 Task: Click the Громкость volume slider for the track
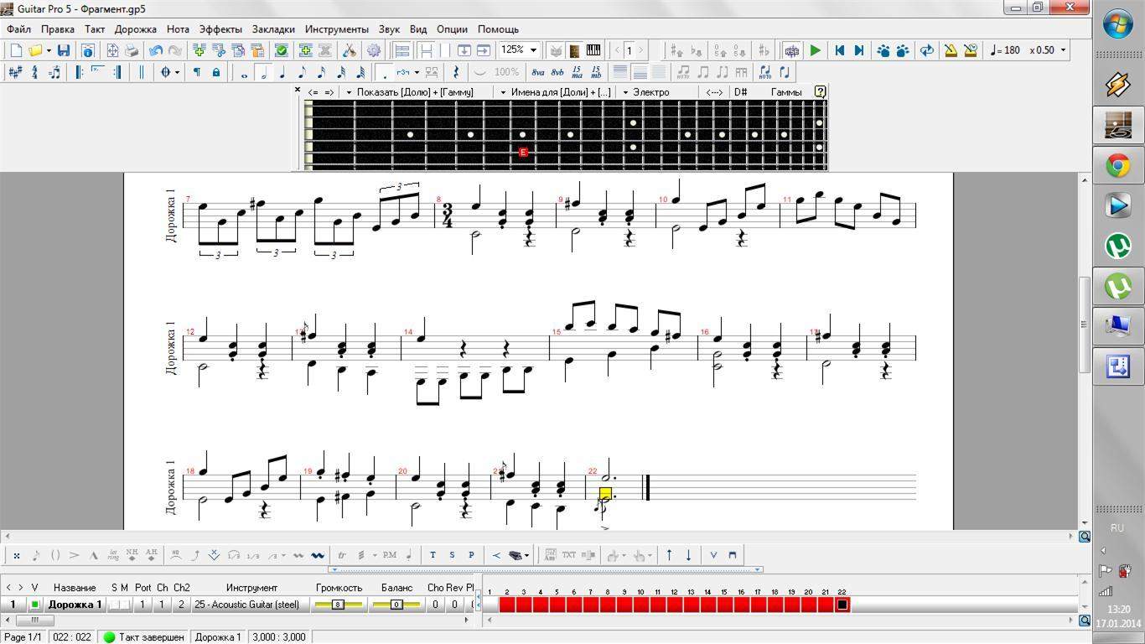pyautogui.click(x=339, y=605)
